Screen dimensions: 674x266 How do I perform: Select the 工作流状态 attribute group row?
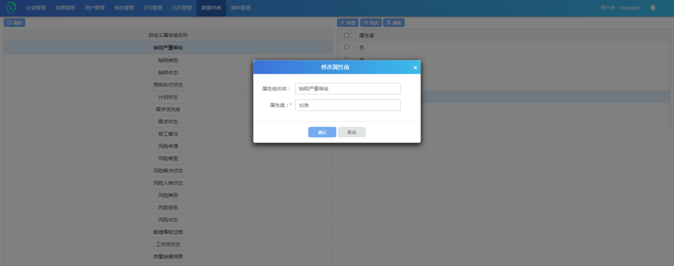coord(168,244)
